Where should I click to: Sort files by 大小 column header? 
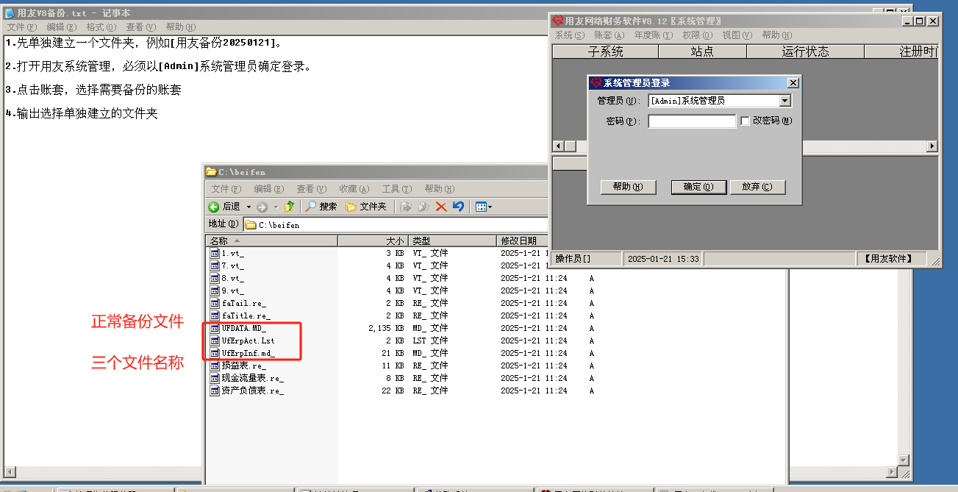[x=373, y=241]
